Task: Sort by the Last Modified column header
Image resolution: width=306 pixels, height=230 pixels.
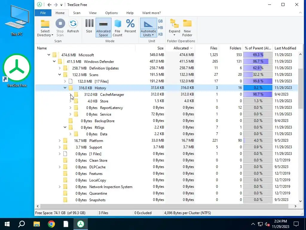Action: pos(285,48)
